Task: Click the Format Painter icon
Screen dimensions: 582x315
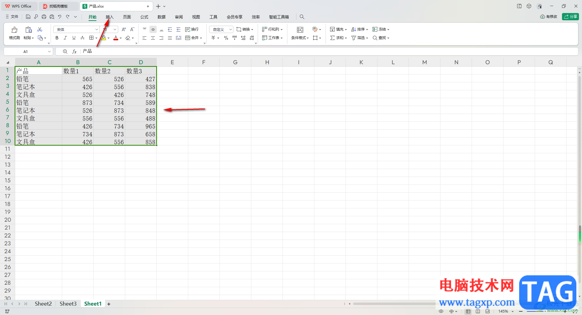Action: pyautogui.click(x=14, y=30)
